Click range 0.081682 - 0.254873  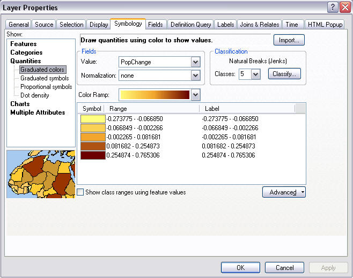point(133,146)
